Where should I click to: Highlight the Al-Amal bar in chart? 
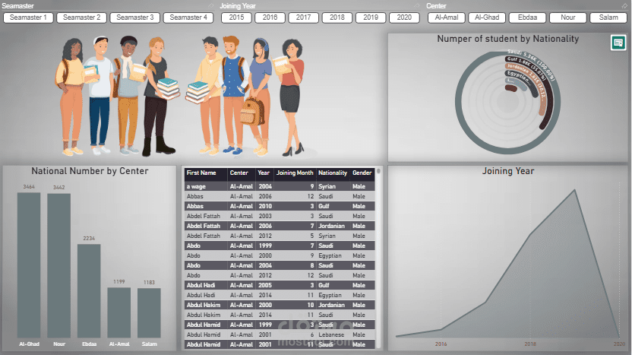119,312
